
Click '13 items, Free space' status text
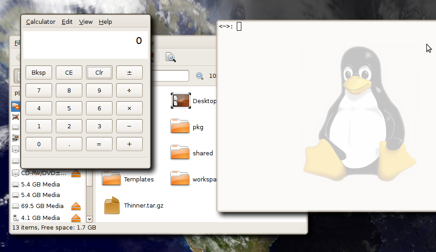[54, 228]
